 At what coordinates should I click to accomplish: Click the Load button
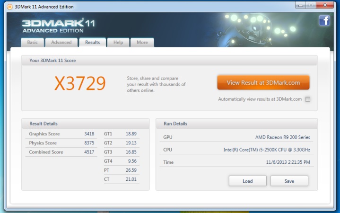click(x=248, y=181)
